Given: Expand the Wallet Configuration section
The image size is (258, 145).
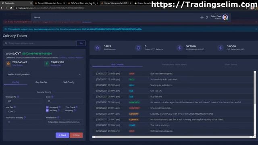Looking at the screenshot, I should click(44, 74).
